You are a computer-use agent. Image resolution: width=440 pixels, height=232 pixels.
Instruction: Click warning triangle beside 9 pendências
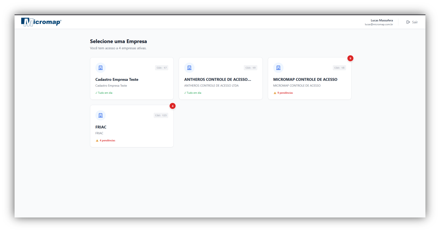pos(275,93)
